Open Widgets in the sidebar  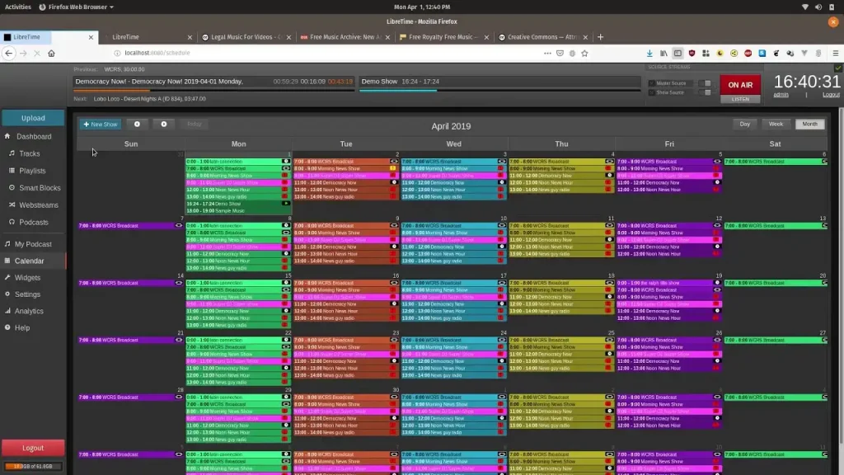pyautogui.click(x=27, y=278)
